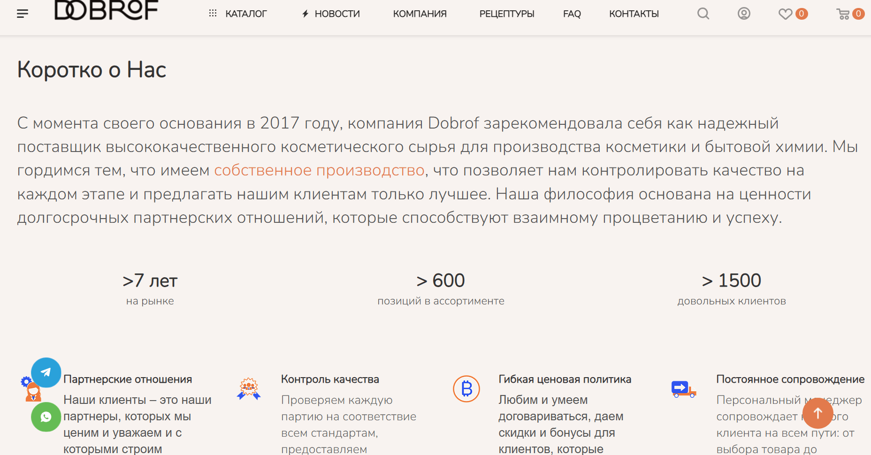Open the КОМПАНИЯ menu item

[420, 14]
